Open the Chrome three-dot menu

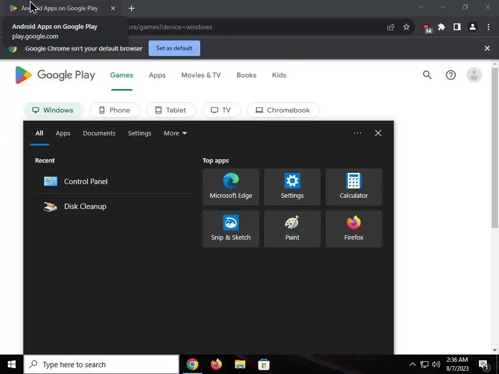tap(488, 27)
